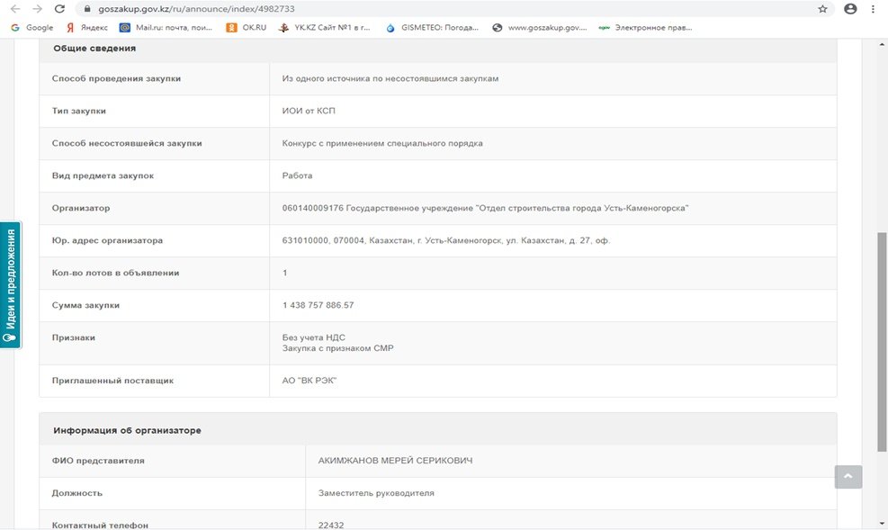Click the address bar URL field
Image resolution: width=888 pixels, height=530 pixels.
[x=405, y=9]
